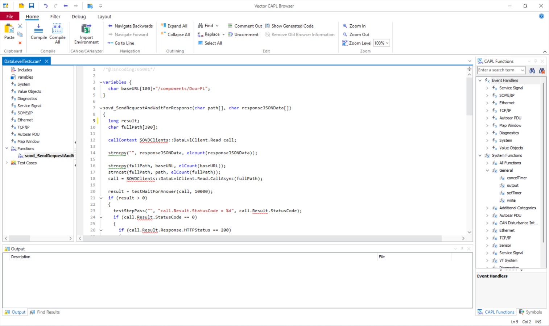
Task: Click the clear search binoculars icon
Action: [x=542, y=70]
